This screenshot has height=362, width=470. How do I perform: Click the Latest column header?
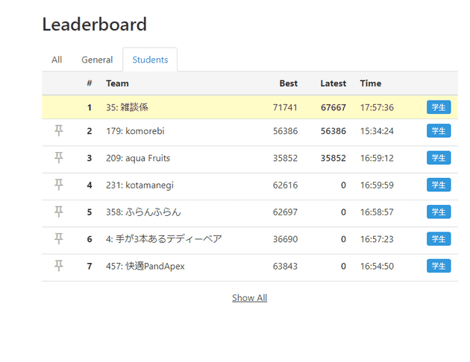(333, 83)
